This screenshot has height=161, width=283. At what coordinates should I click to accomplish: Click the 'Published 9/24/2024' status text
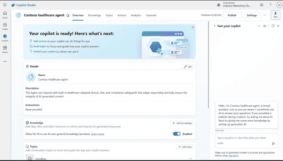click(211, 15)
